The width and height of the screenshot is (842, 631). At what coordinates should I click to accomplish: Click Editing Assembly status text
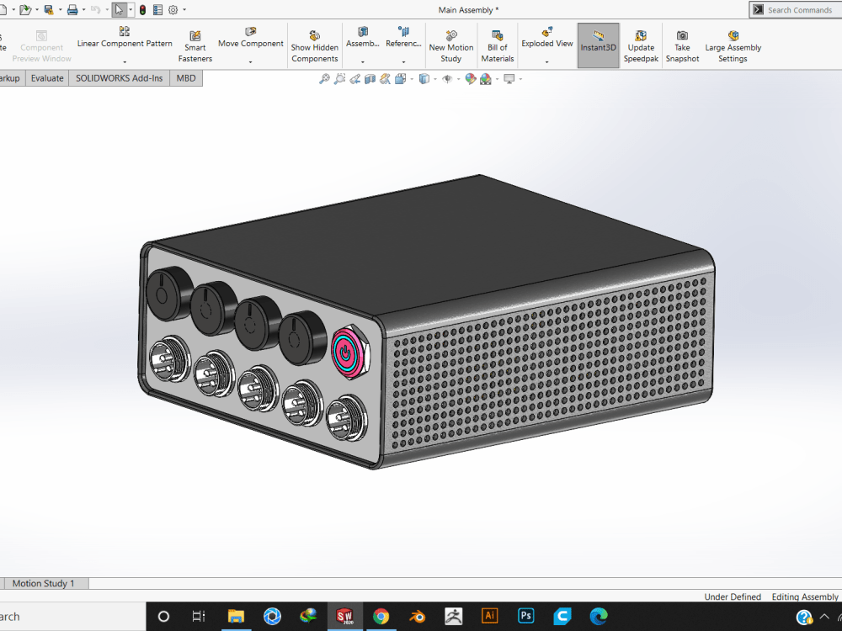(x=804, y=597)
